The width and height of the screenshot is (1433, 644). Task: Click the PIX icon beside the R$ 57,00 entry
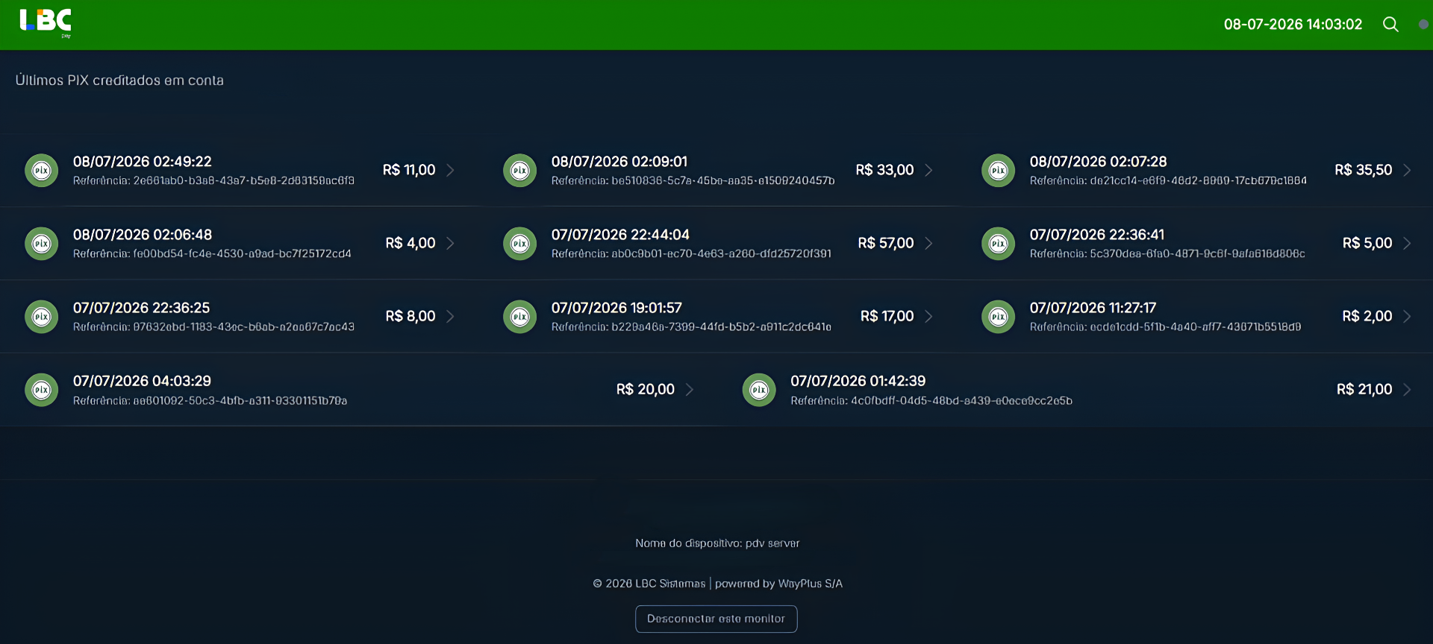coord(520,244)
